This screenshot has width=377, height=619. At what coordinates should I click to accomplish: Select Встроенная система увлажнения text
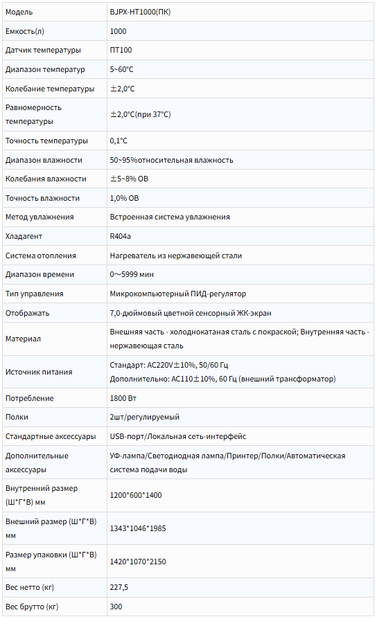pos(170,217)
